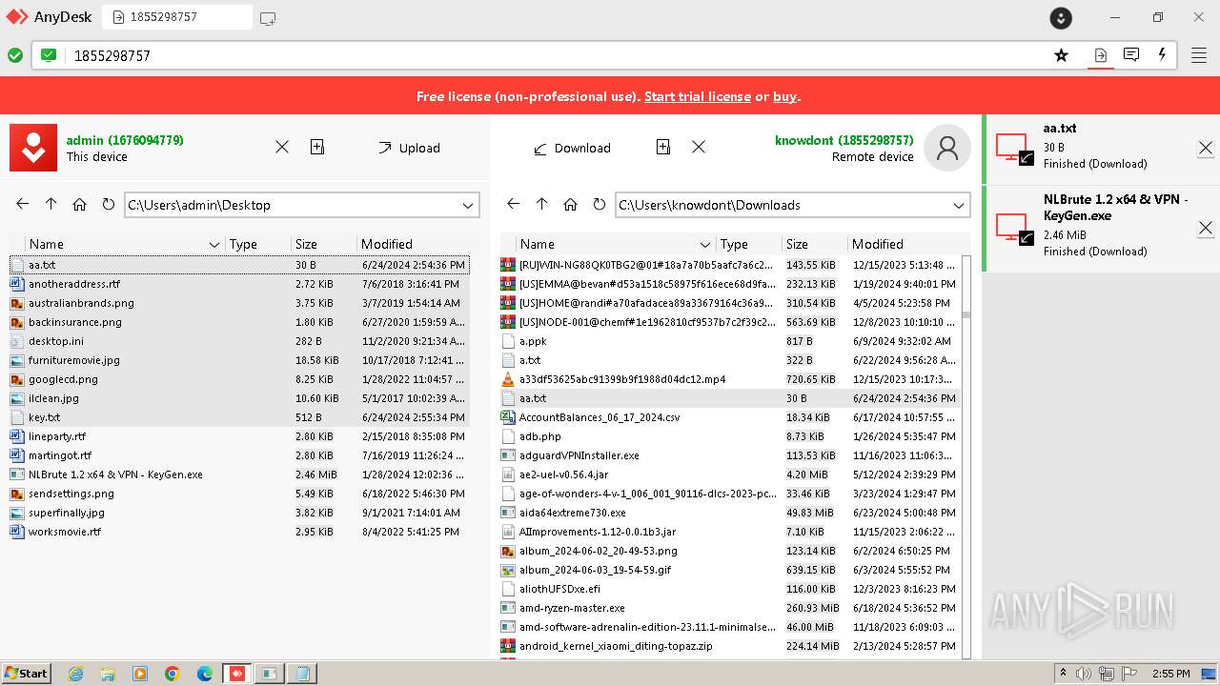
Task: Select worksmovie.rtf in local list
Action: point(238,532)
